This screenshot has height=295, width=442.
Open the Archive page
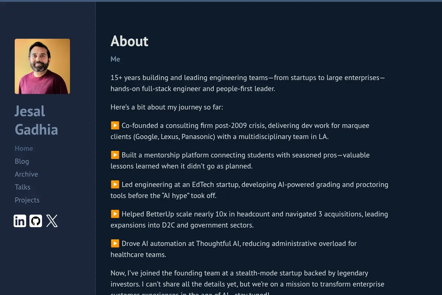tap(26, 174)
